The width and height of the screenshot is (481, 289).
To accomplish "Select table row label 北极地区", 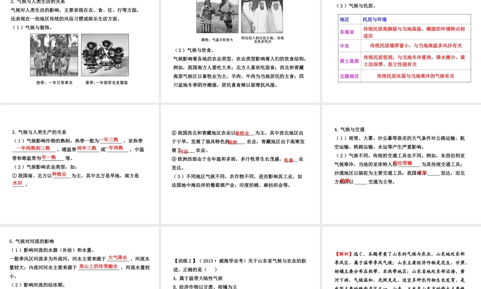I will (349, 76).
